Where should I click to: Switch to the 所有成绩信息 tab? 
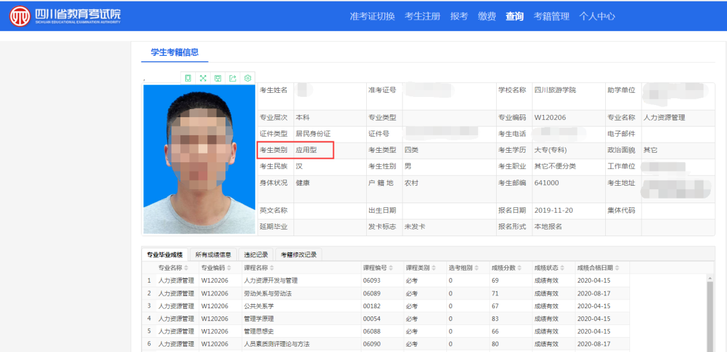coord(213,254)
